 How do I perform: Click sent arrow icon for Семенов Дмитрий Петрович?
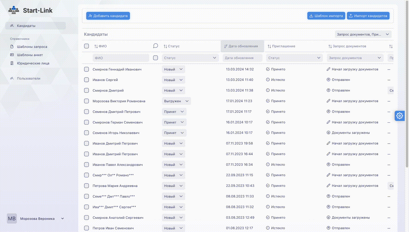[x=328, y=111]
